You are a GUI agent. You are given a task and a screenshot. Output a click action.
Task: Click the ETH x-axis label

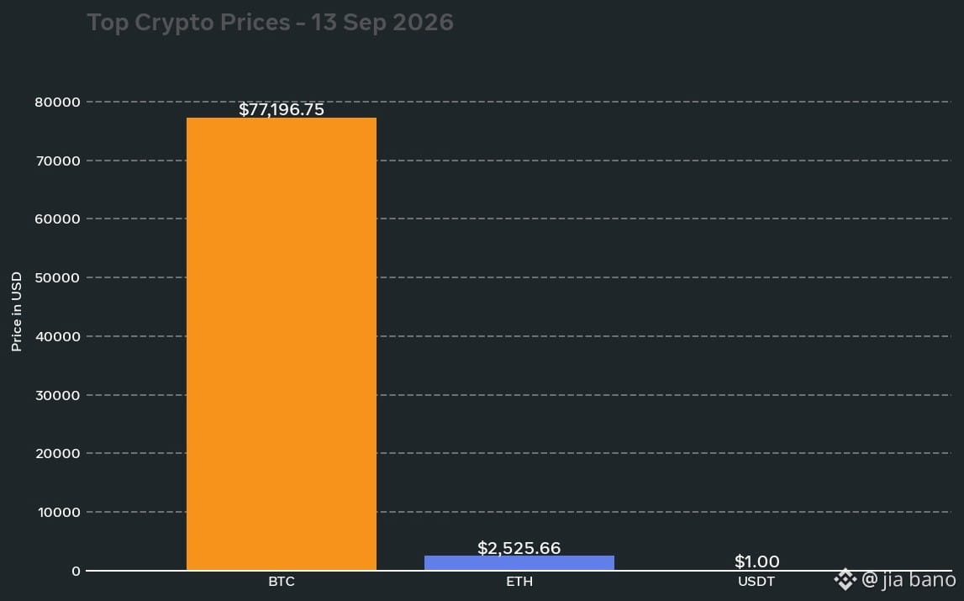pos(519,582)
